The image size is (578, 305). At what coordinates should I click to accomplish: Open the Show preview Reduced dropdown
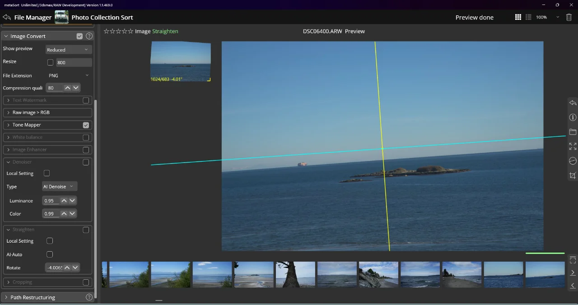click(69, 50)
